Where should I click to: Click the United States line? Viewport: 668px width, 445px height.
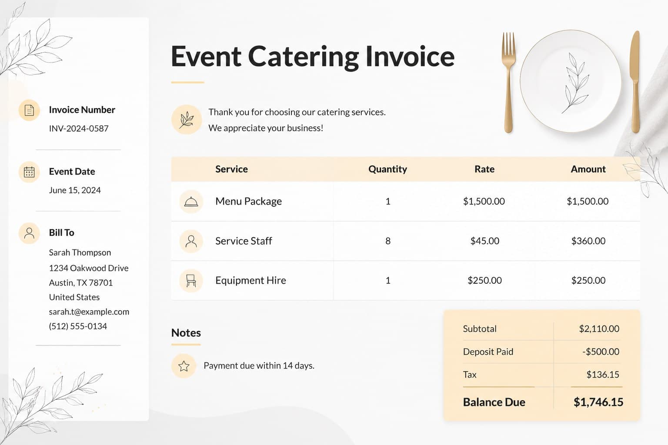click(74, 297)
